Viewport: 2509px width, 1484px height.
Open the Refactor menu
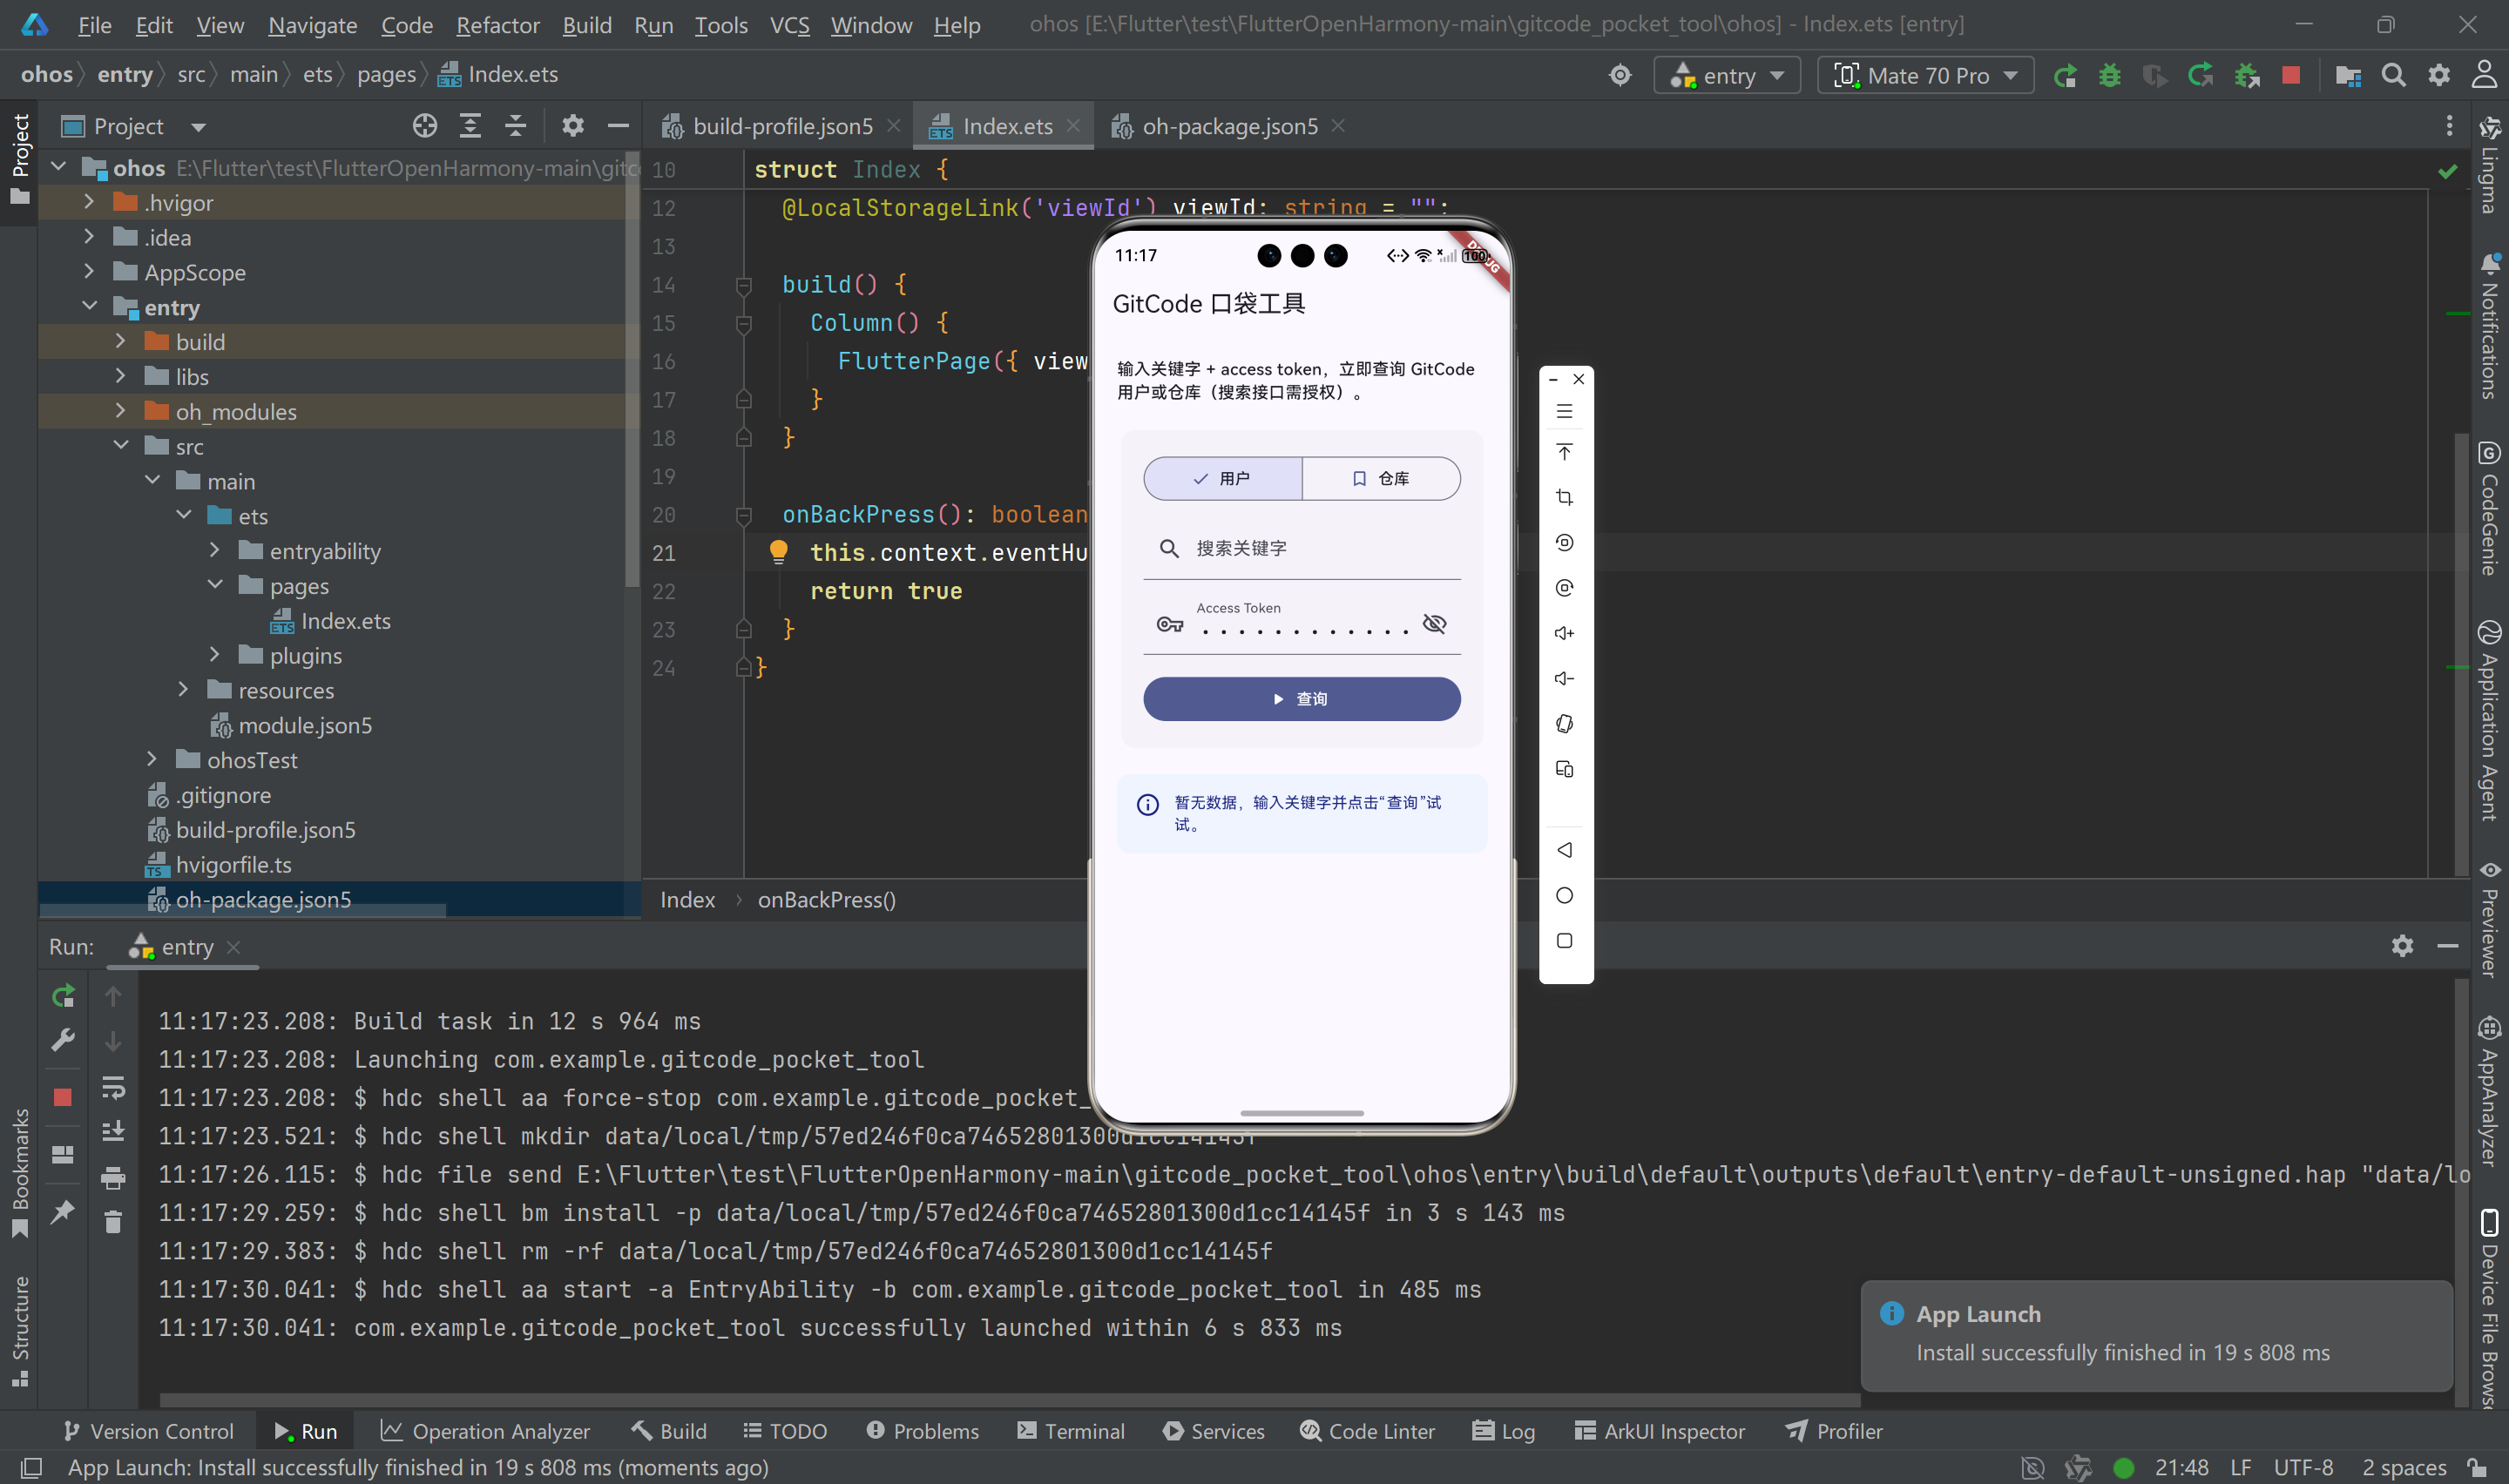click(497, 25)
